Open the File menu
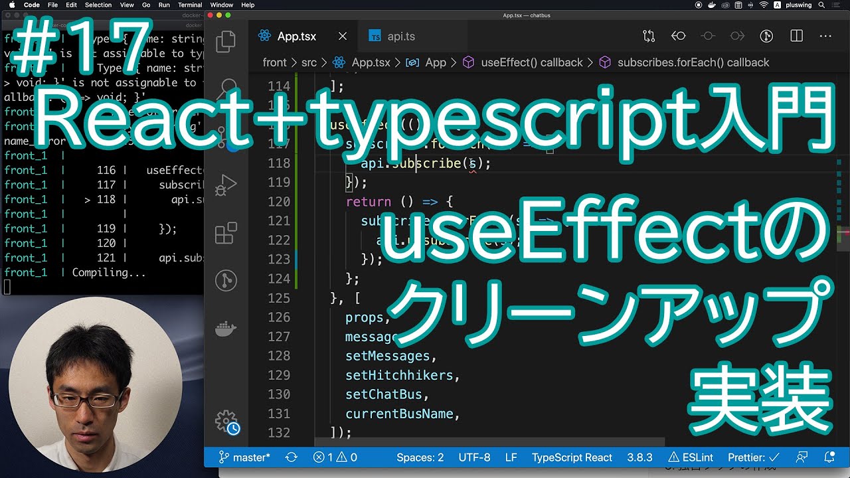The width and height of the screenshot is (850, 478). tap(52, 5)
